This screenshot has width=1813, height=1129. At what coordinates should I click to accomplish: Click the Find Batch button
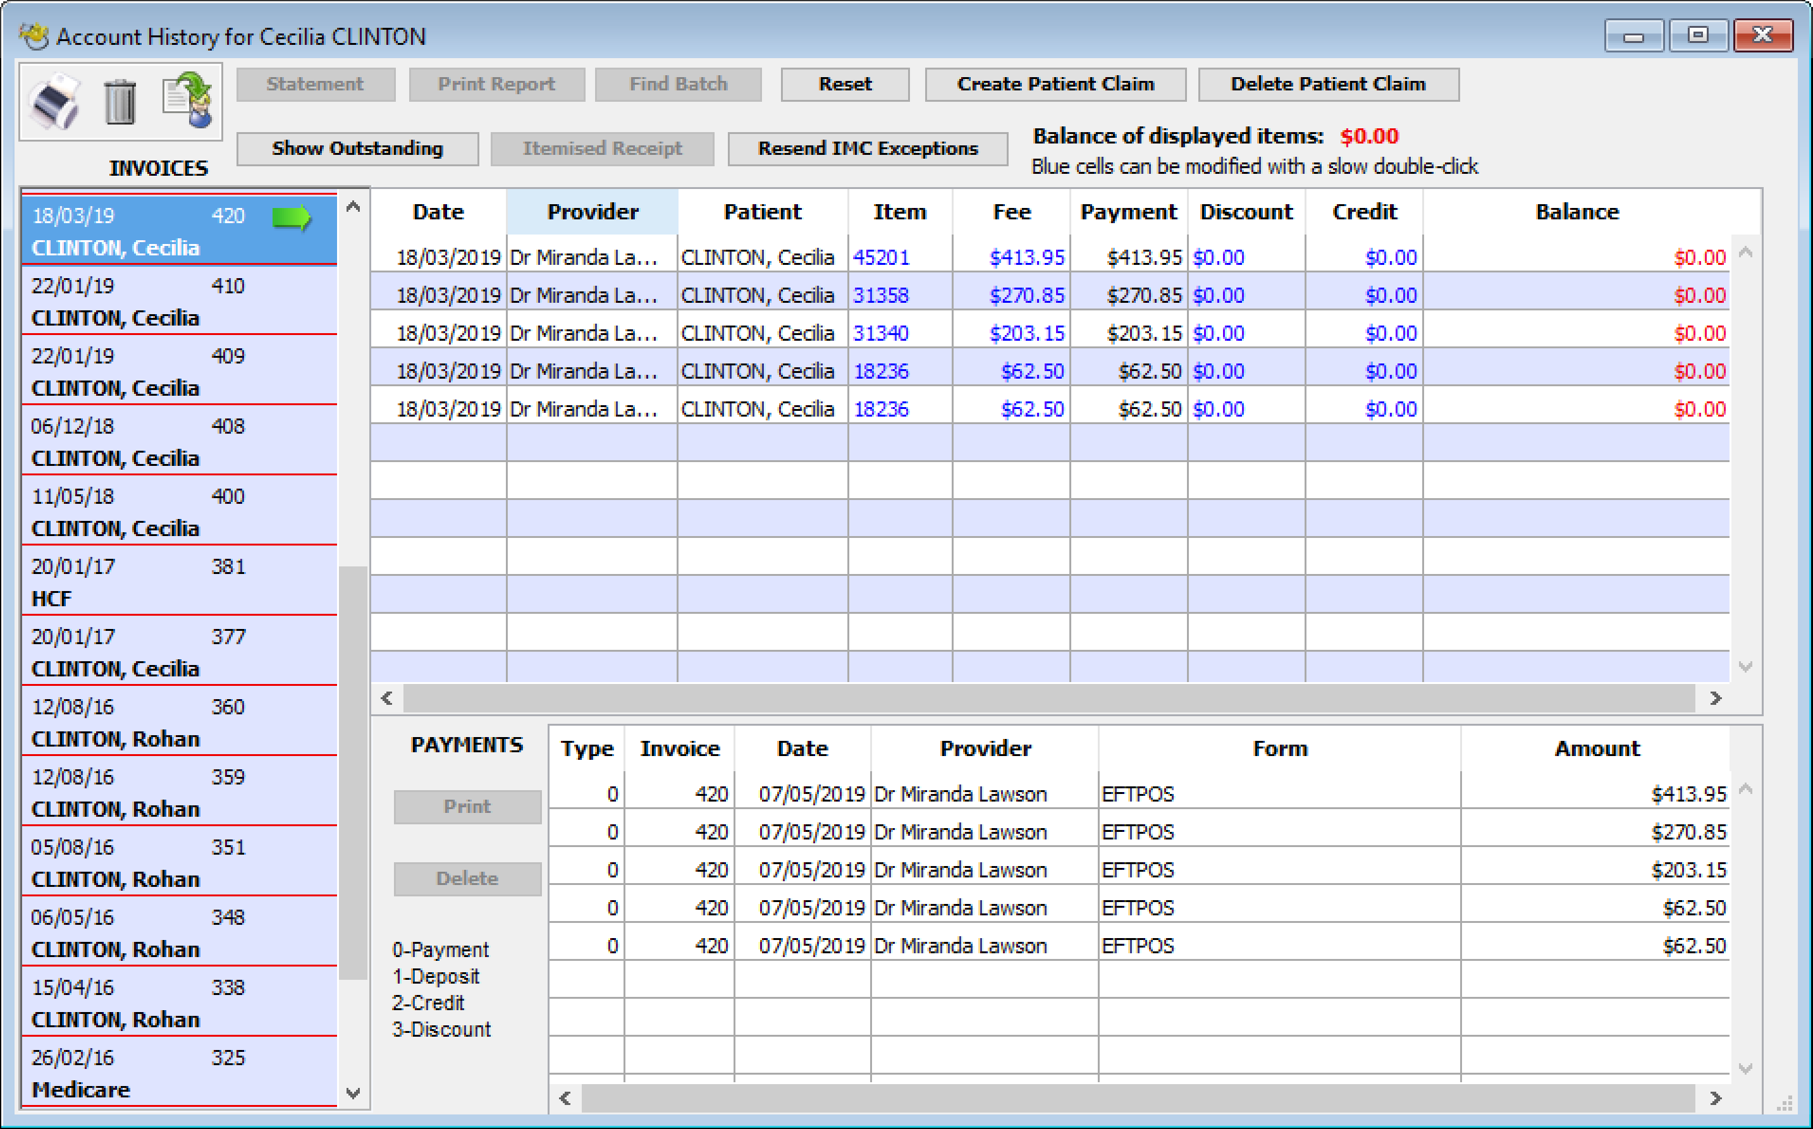tap(679, 84)
